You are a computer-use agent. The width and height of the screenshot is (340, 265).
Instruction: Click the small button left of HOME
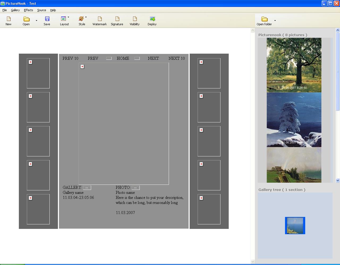tap(109, 58)
